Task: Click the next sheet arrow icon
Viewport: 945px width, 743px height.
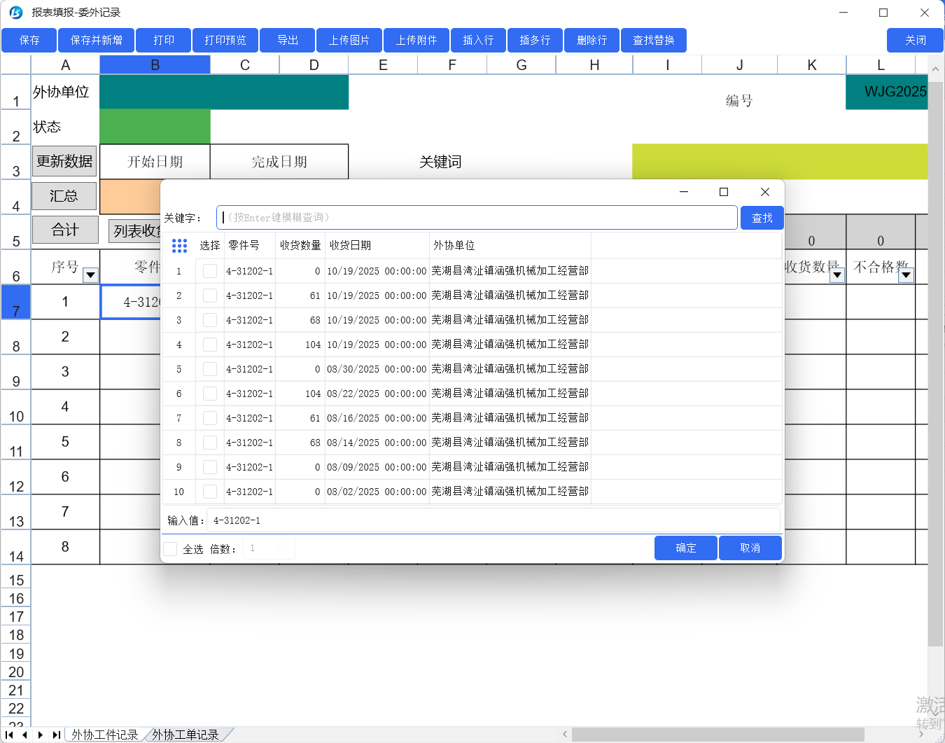Action: pyautogui.click(x=41, y=735)
